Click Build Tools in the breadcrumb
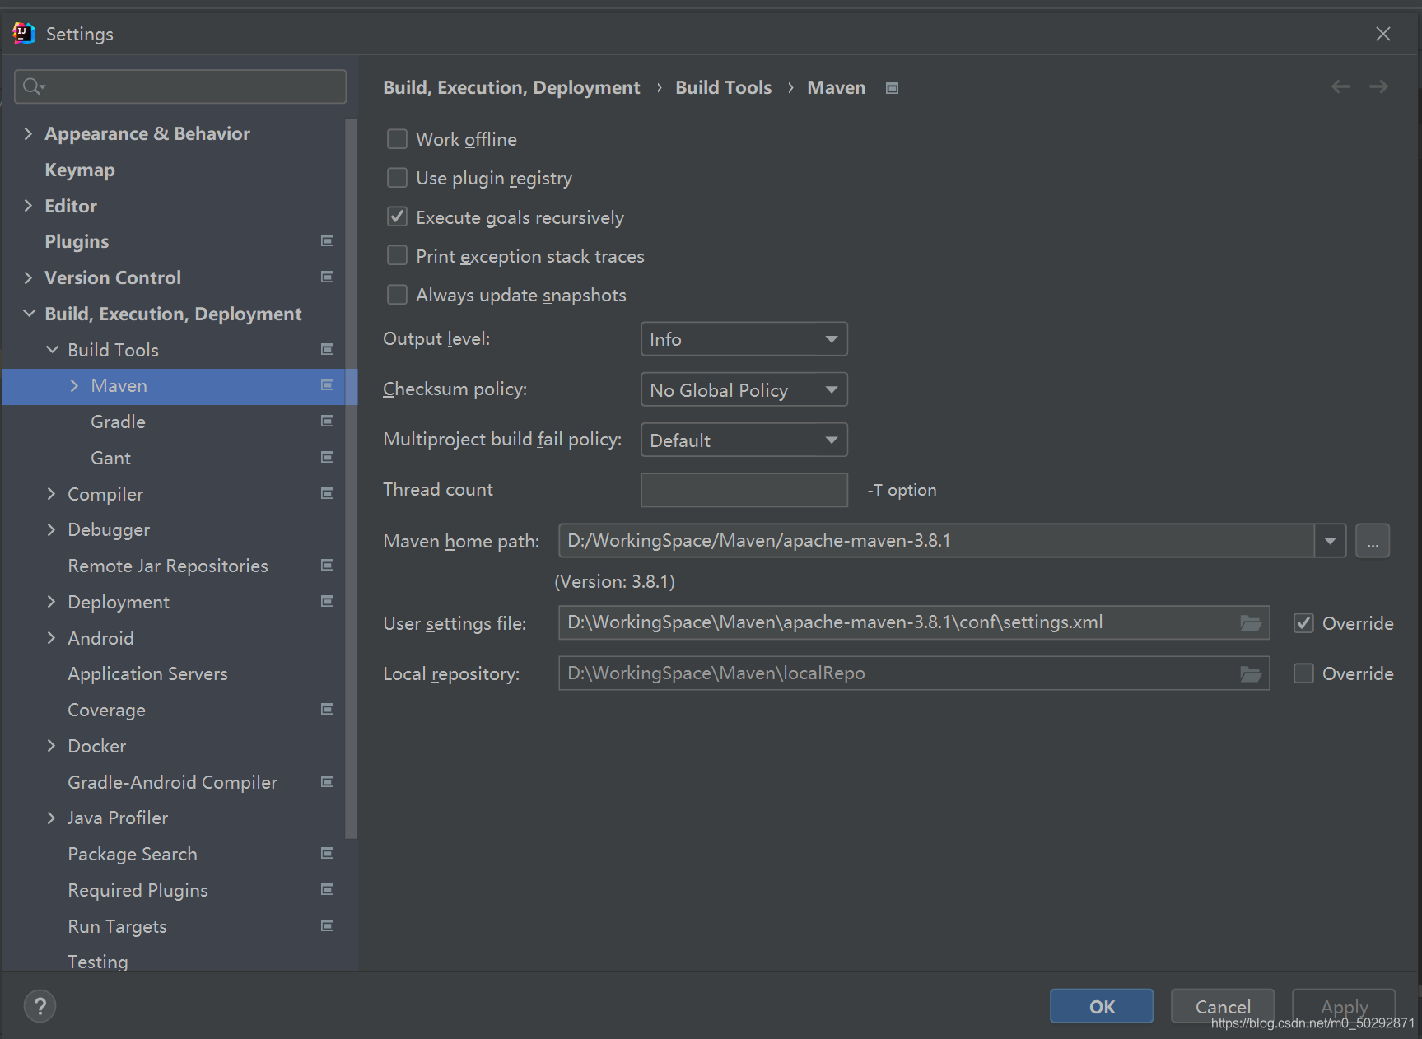Image resolution: width=1422 pixels, height=1039 pixels. [x=724, y=87]
